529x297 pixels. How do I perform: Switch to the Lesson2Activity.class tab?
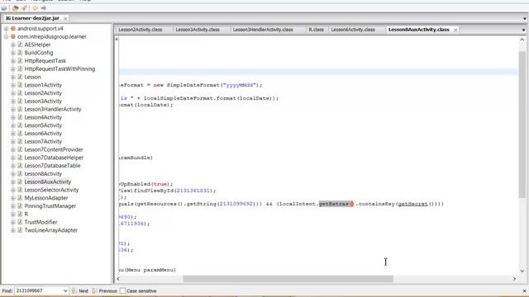pos(141,30)
